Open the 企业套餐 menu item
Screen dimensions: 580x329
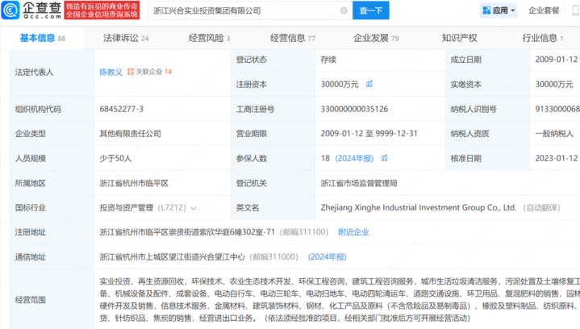pos(544,10)
